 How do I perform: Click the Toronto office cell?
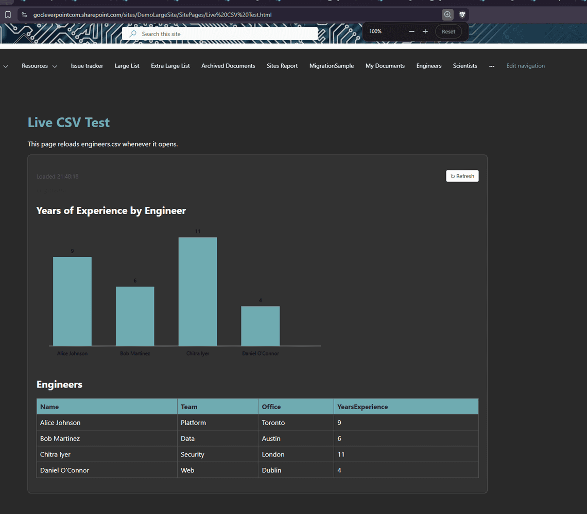click(296, 423)
